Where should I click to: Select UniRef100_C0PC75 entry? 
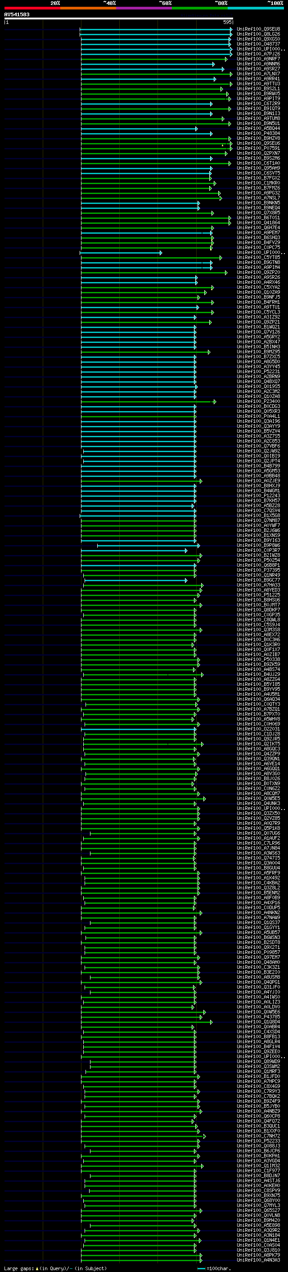pos(258,247)
